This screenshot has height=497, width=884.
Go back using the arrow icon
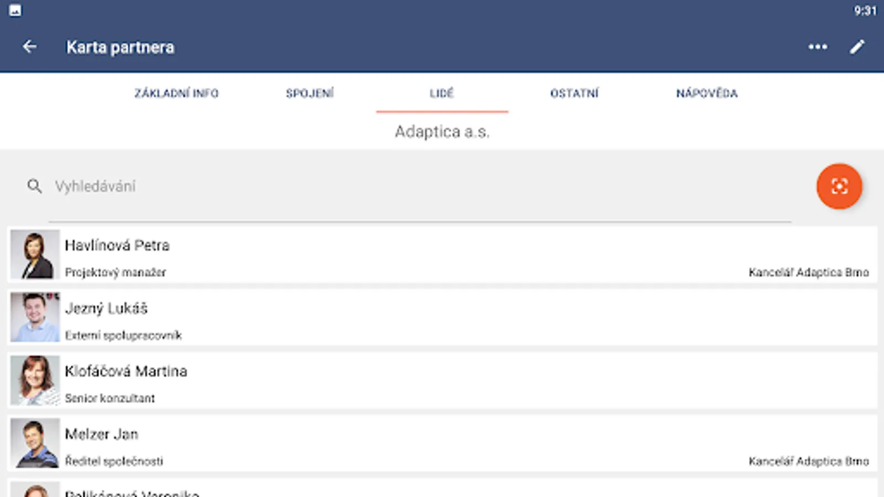30,47
